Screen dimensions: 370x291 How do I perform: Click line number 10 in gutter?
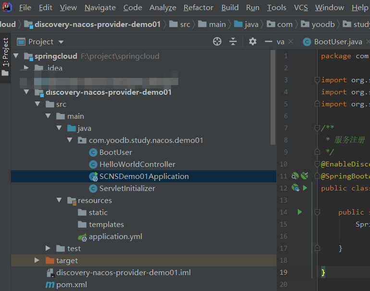[x=284, y=164]
